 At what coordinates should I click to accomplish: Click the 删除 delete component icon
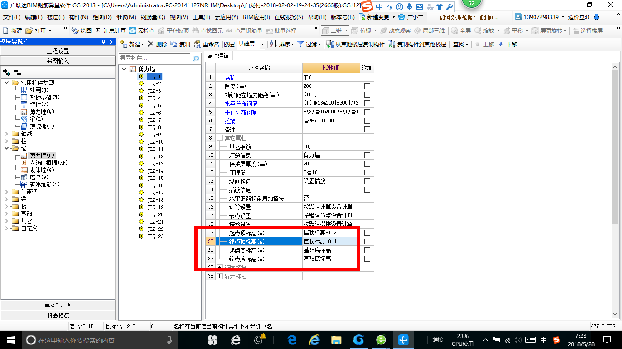click(151, 44)
